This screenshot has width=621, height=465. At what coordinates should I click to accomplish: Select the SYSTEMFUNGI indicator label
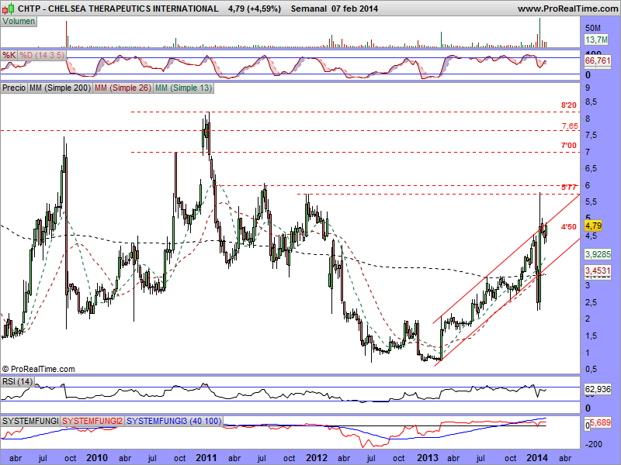30,421
